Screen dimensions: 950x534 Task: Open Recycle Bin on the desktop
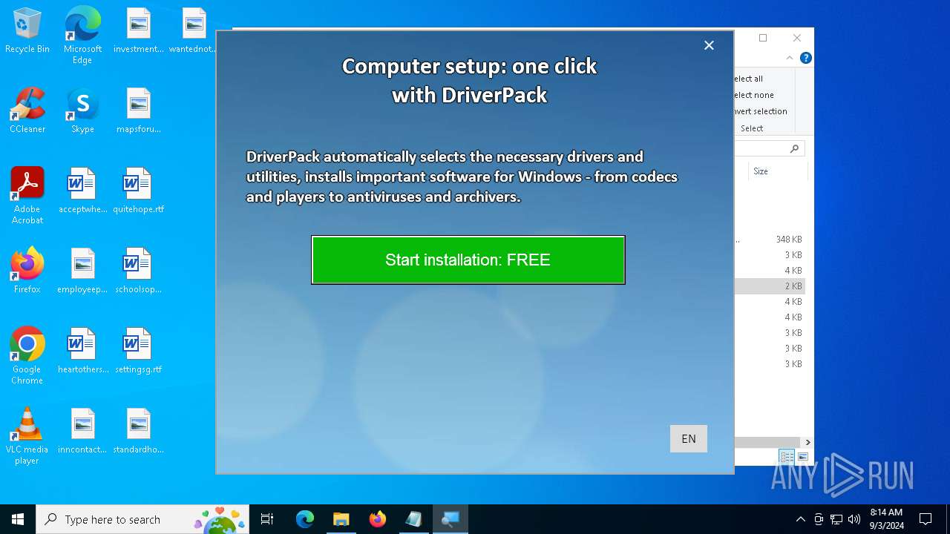coord(27,31)
